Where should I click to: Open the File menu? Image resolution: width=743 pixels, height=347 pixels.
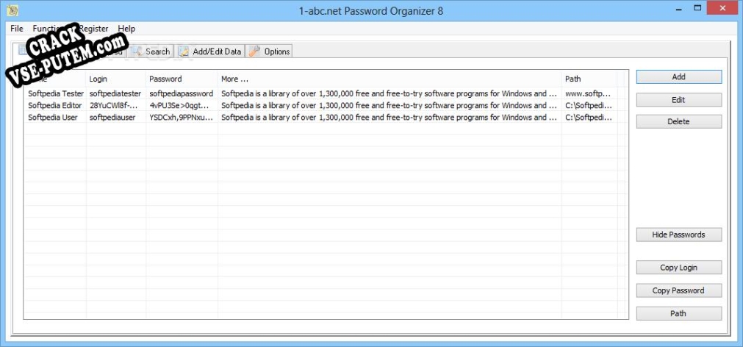tap(17, 29)
